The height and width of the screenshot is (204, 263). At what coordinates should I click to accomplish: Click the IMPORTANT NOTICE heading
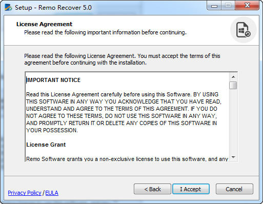tap(53, 80)
